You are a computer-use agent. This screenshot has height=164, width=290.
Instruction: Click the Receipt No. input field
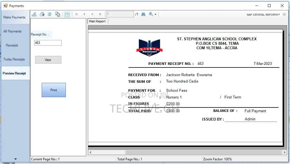(48, 43)
